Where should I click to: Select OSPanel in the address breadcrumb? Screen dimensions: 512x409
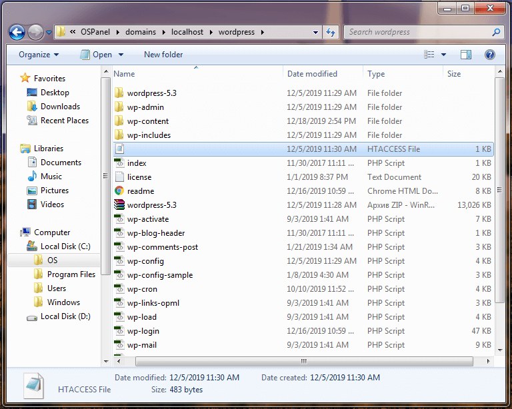pyautogui.click(x=95, y=32)
